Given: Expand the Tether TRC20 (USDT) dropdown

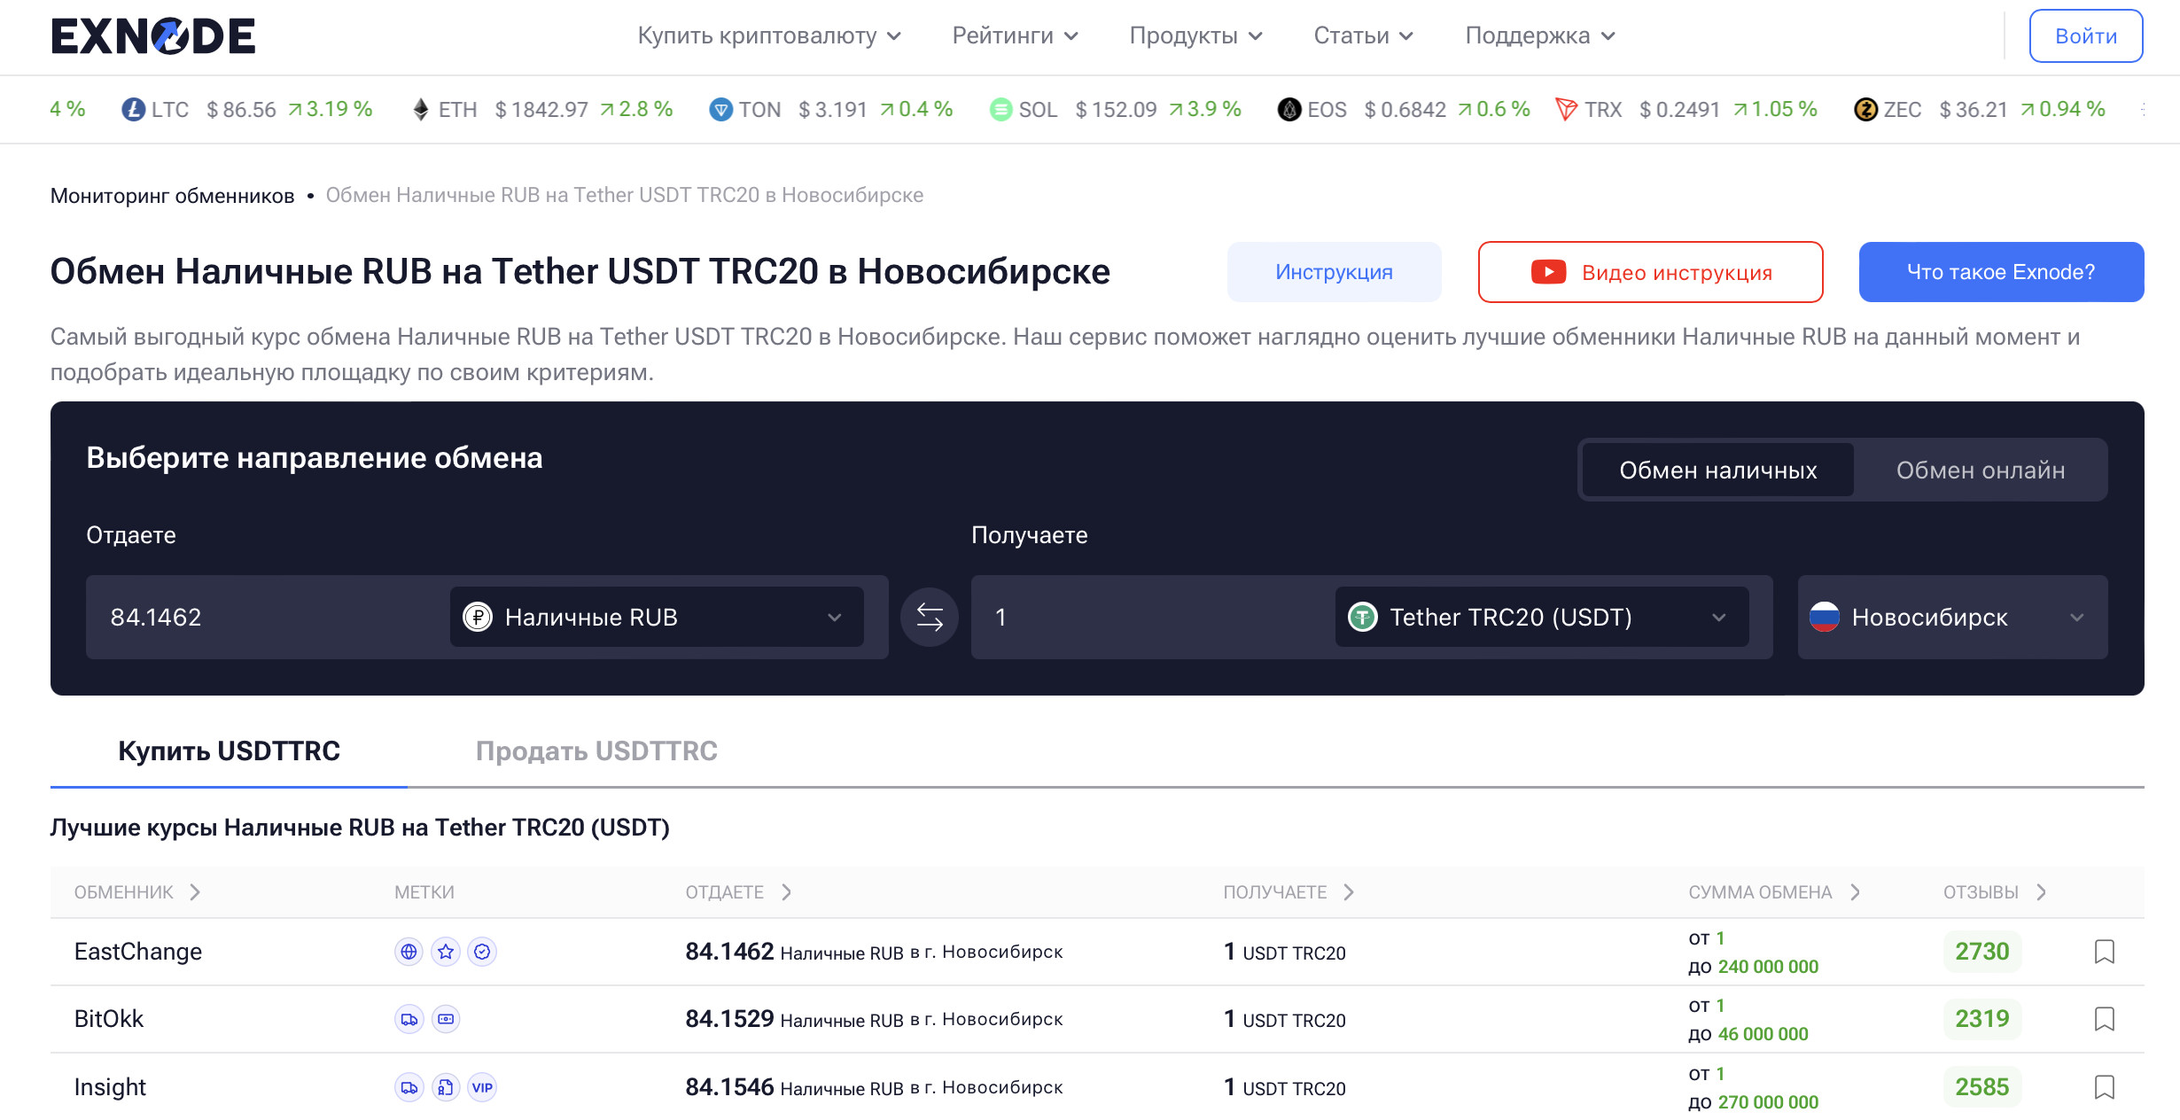Looking at the screenshot, I should tap(1540, 617).
